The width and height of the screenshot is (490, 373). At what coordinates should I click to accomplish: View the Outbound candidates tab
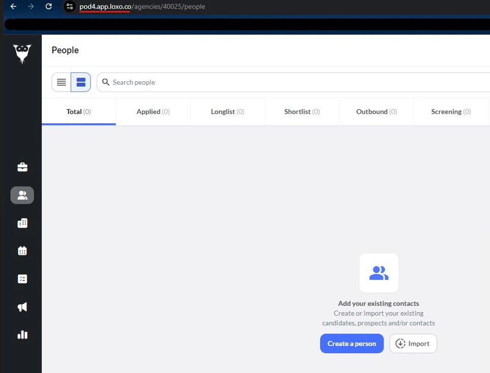point(376,111)
